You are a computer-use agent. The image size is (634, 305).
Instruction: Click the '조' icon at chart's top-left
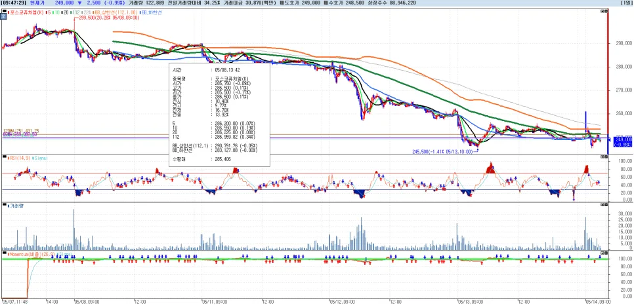click(3, 18)
